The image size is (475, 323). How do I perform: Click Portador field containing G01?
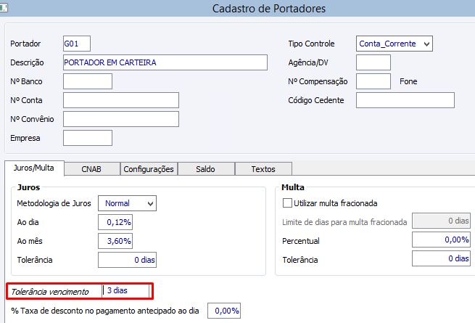click(77, 44)
